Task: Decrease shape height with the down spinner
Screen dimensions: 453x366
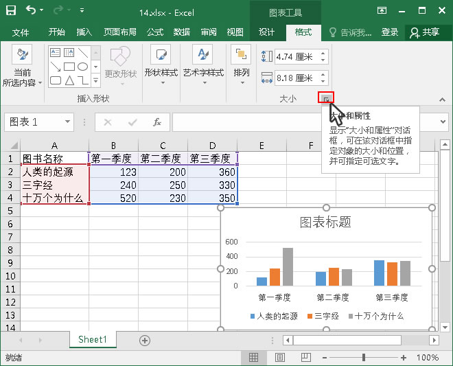Action: click(323, 60)
